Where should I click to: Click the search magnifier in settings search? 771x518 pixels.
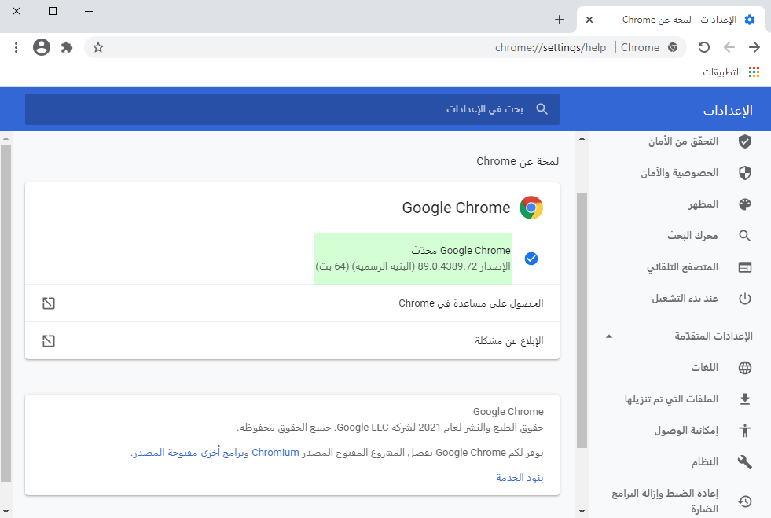coord(542,109)
